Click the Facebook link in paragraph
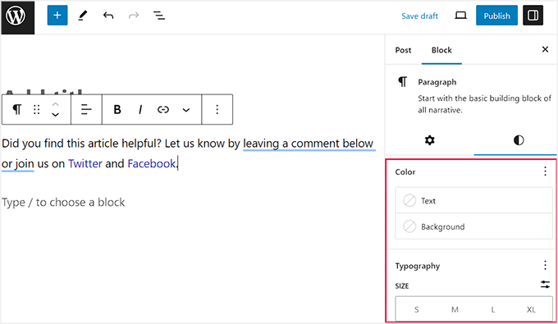 [x=151, y=163]
